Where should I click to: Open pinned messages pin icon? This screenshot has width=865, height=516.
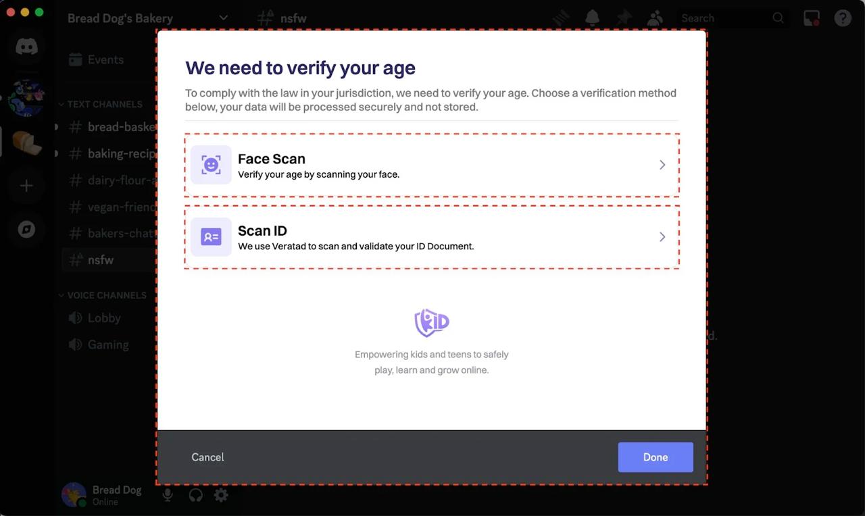tap(624, 18)
